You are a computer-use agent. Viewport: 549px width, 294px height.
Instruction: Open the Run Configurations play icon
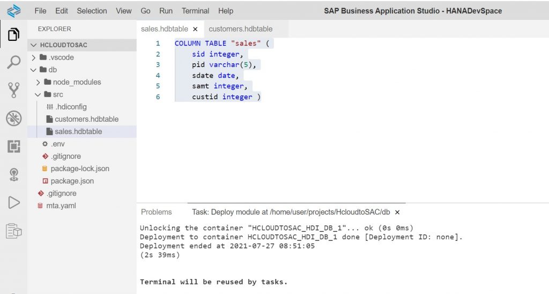pyautogui.click(x=13, y=203)
